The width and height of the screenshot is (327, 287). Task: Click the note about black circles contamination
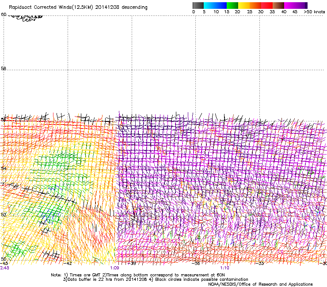tap(198, 279)
